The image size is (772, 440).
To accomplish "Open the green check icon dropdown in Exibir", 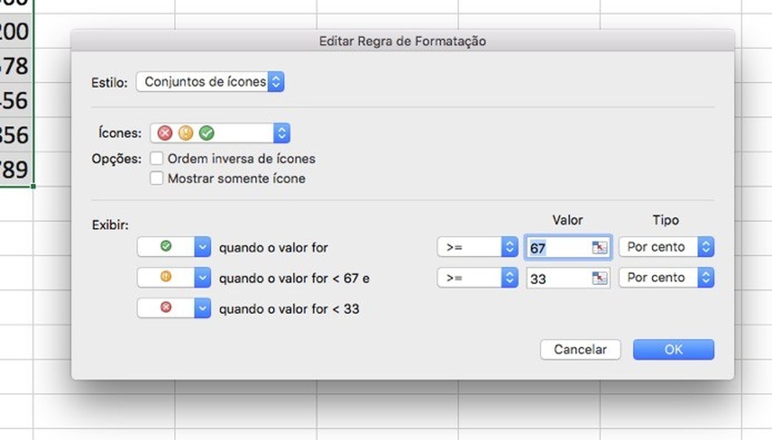I will click(202, 247).
